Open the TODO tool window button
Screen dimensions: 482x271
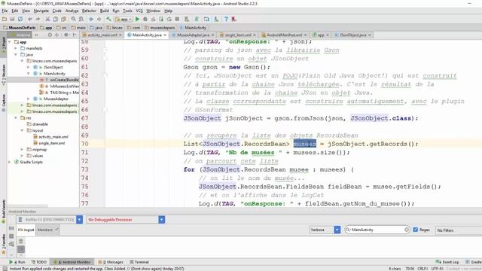[39, 262]
